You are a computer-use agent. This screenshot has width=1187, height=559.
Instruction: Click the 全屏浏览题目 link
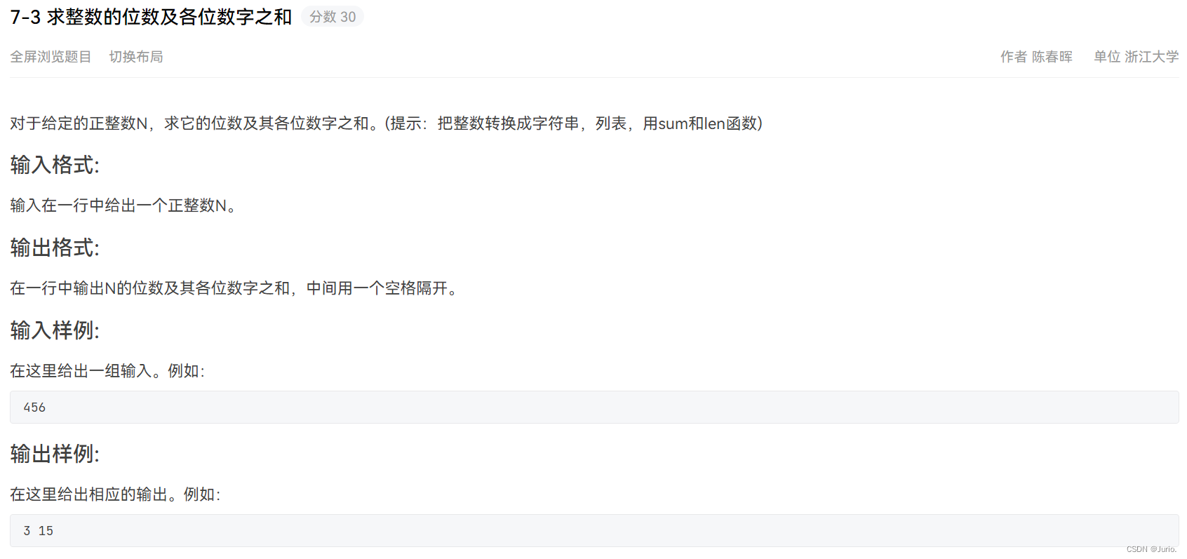51,57
